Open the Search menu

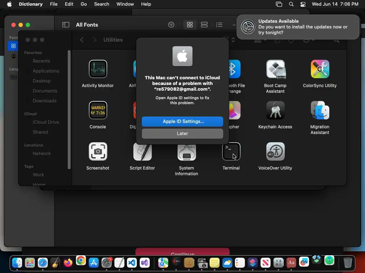point(102,4)
